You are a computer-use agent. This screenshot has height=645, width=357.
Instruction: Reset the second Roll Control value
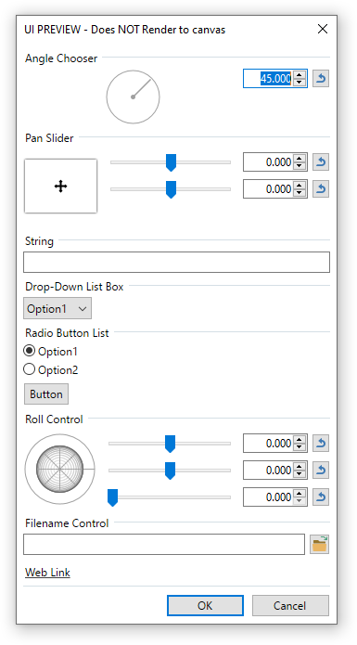point(321,471)
